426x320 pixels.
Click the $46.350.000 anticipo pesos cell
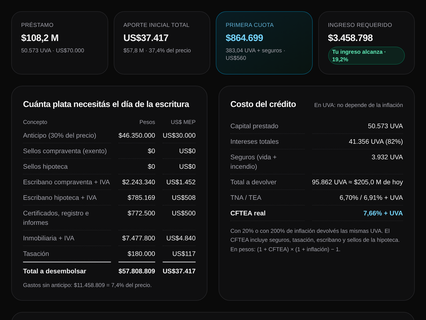pos(137,135)
